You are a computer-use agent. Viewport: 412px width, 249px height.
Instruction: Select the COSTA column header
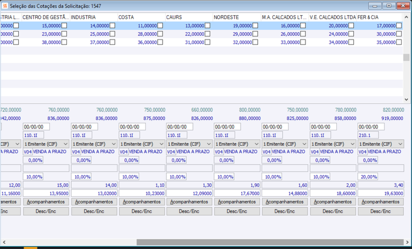(142, 18)
